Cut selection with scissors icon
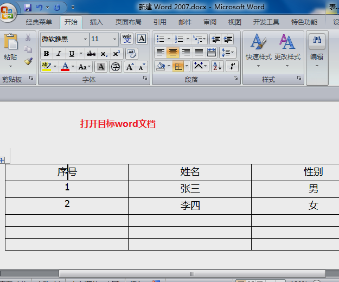339x282 pixels. point(28,37)
